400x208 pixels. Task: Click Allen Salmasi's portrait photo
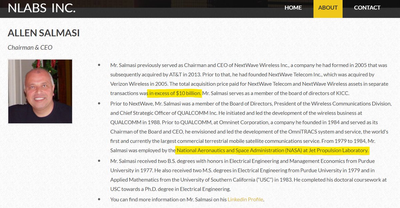tap(40, 90)
